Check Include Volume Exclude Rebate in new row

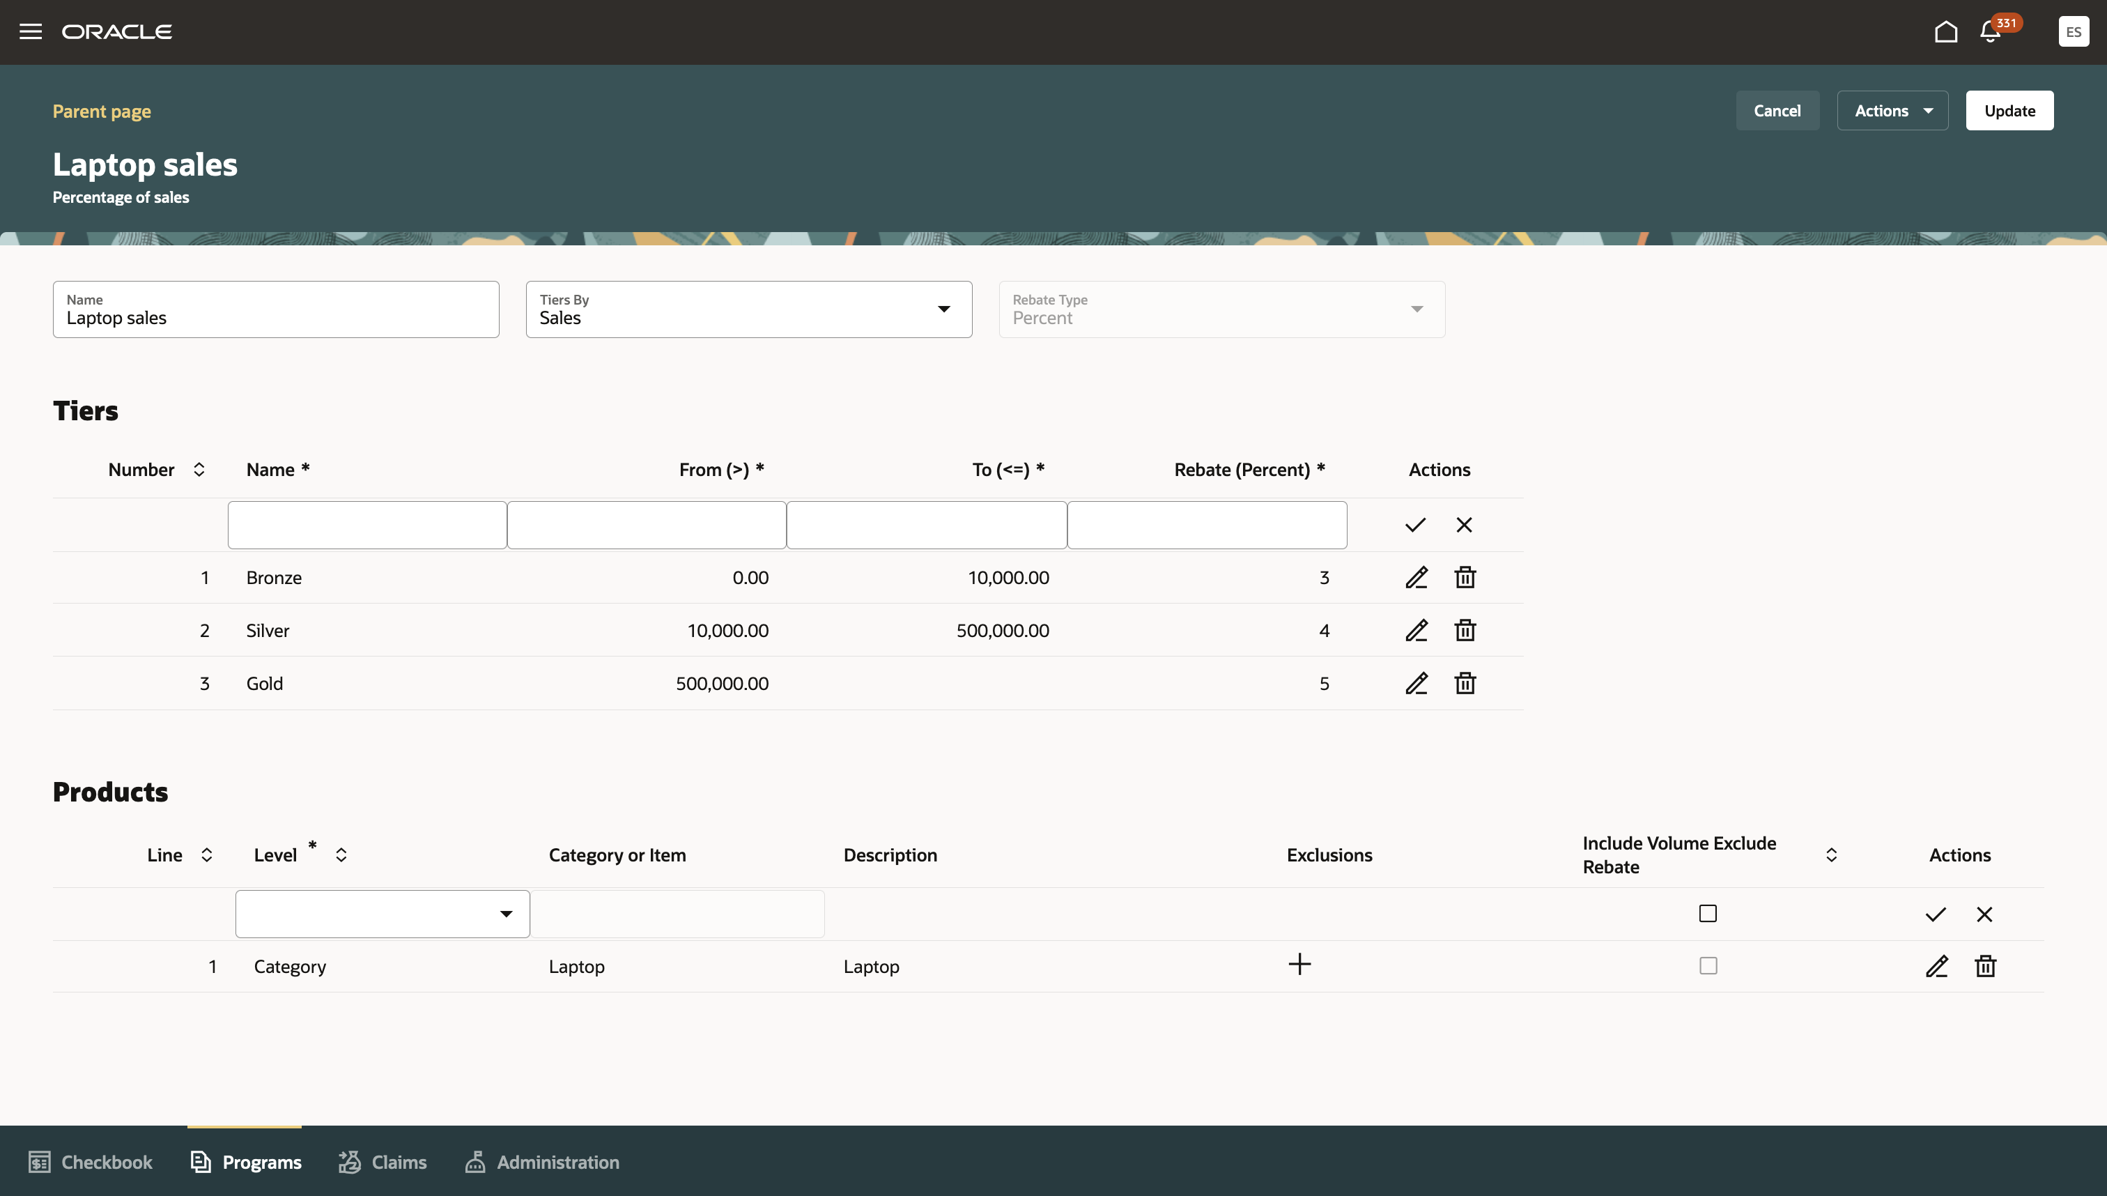pos(1707,914)
